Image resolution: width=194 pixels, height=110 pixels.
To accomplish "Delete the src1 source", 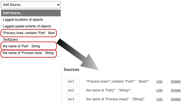I will pyautogui.click(x=175, y=81).
